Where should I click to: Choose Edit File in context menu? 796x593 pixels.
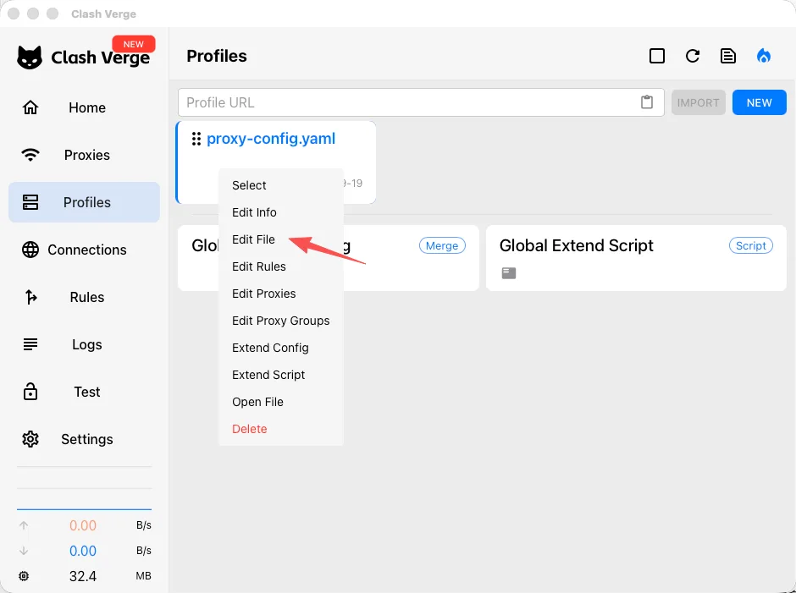click(281, 239)
